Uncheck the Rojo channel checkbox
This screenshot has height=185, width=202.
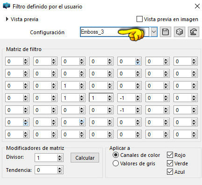[170, 155]
